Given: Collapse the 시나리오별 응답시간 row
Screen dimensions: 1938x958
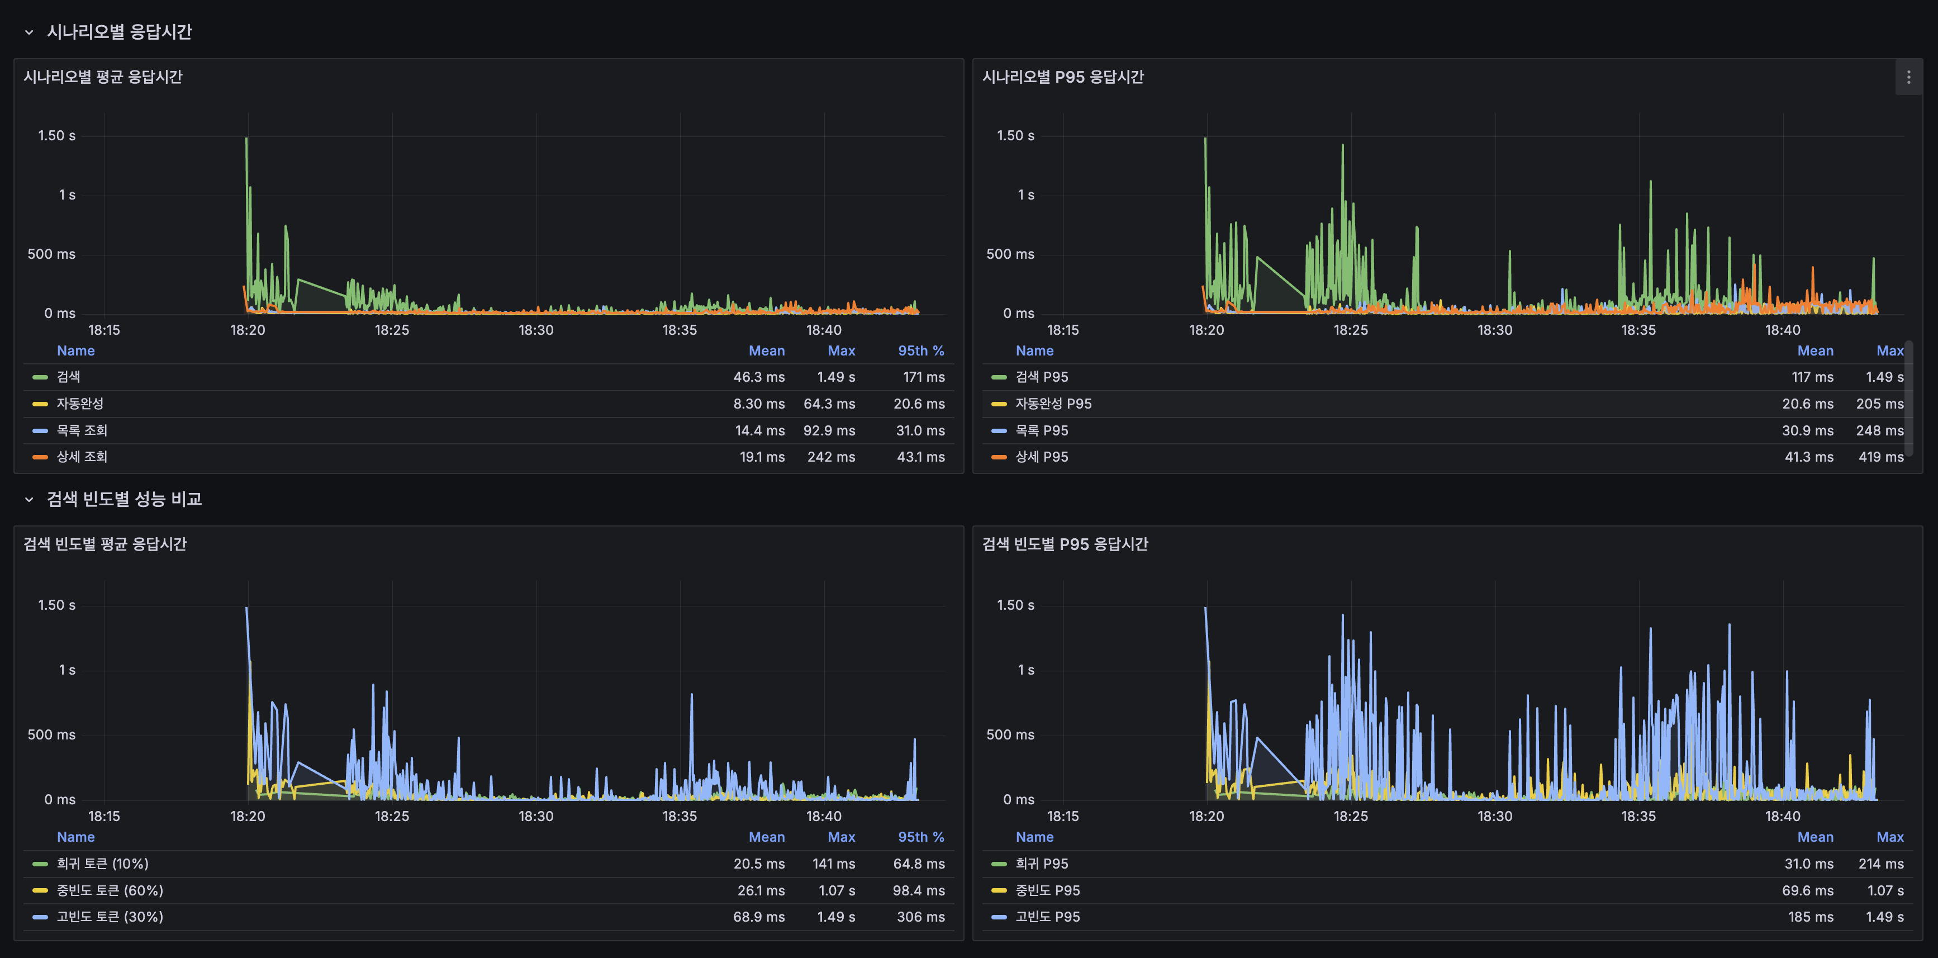Looking at the screenshot, I should tap(30, 32).
